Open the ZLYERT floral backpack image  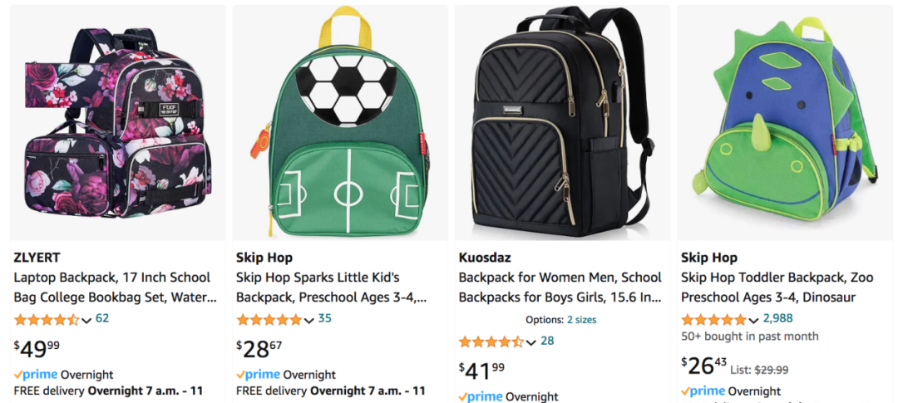point(118,122)
